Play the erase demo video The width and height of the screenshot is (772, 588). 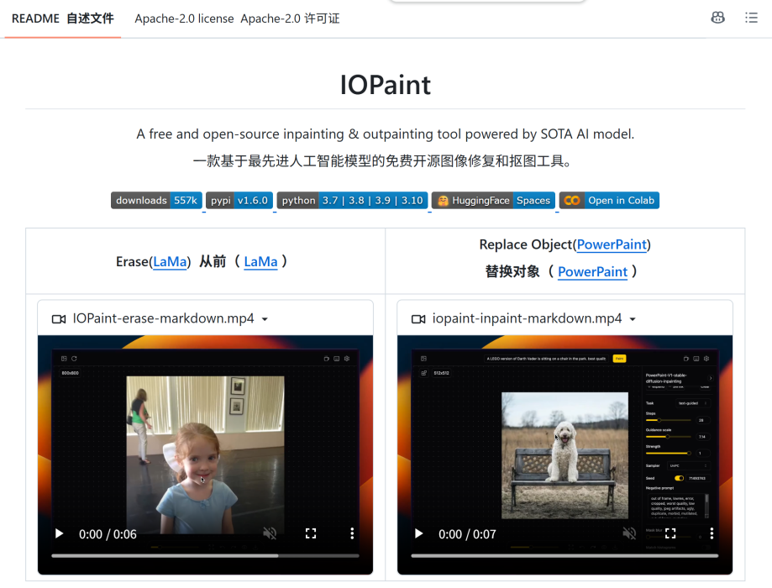click(59, 533)
